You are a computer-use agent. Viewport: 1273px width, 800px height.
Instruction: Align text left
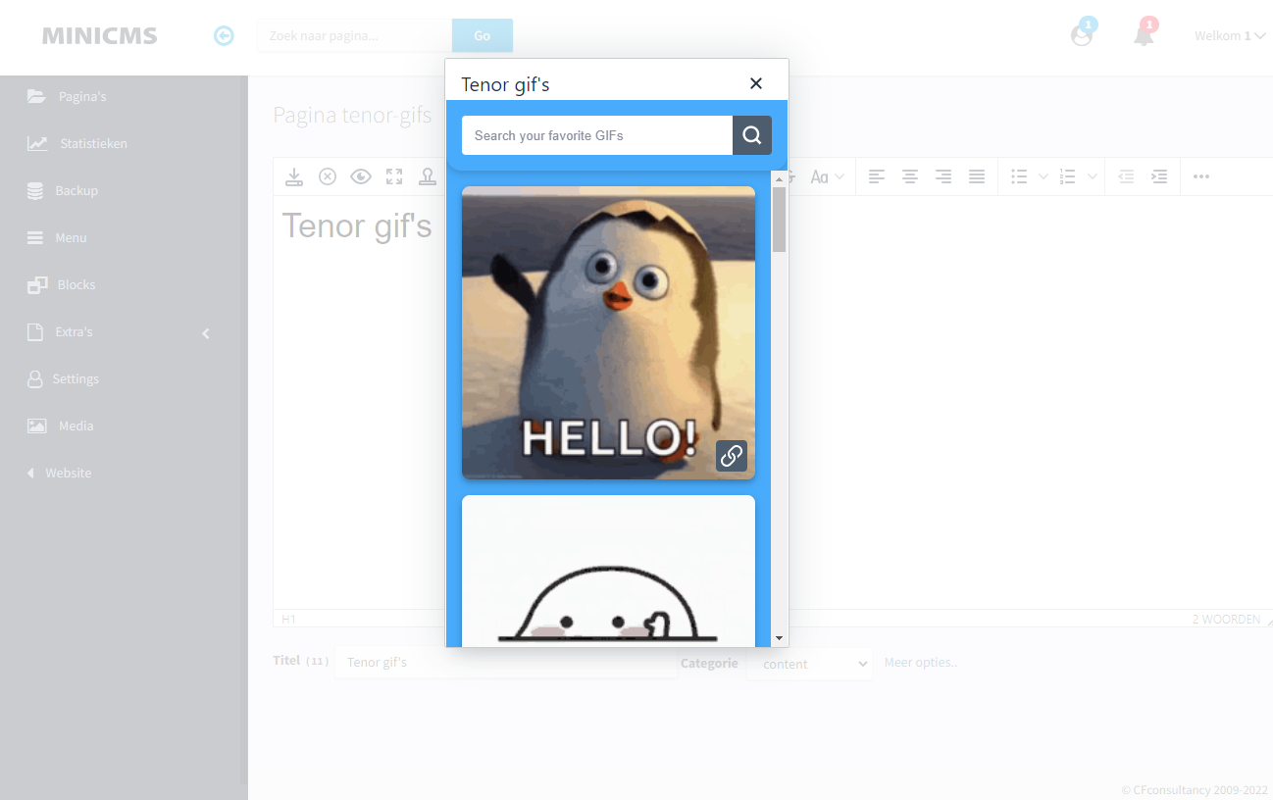pos(877,176)
